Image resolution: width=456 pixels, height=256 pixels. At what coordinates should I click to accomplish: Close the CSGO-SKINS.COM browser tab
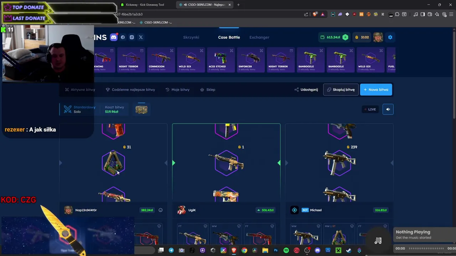[229, 5]
